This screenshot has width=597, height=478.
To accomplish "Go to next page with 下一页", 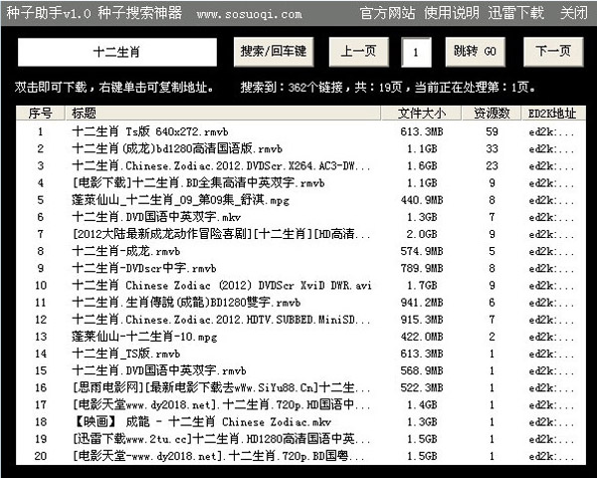I will (553, 52).
